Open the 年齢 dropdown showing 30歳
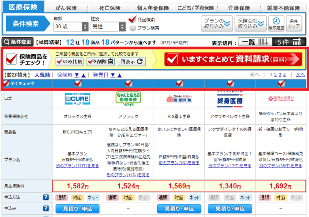The width and height of the screenshot is (309, 217). click(x=71, y=27)
